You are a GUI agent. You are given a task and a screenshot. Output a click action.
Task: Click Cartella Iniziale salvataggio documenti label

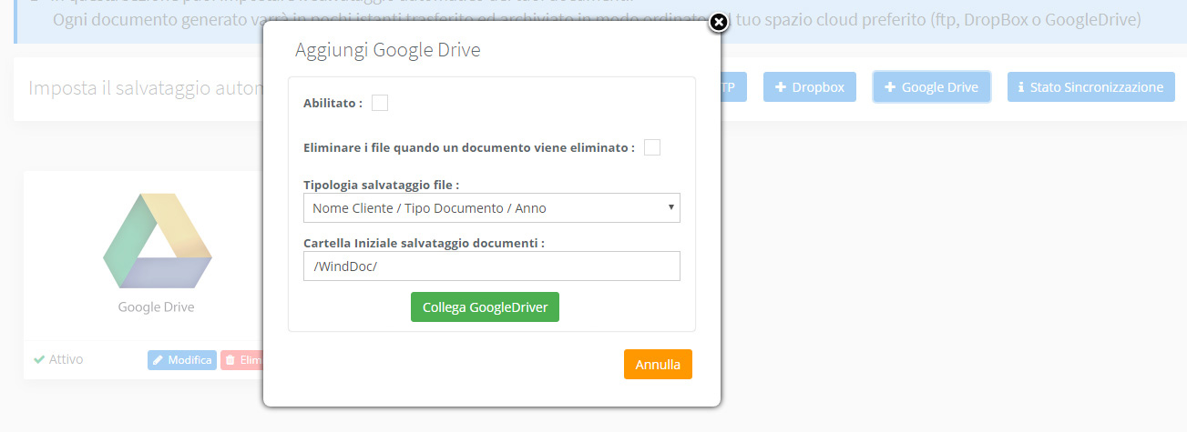point(424,243)
